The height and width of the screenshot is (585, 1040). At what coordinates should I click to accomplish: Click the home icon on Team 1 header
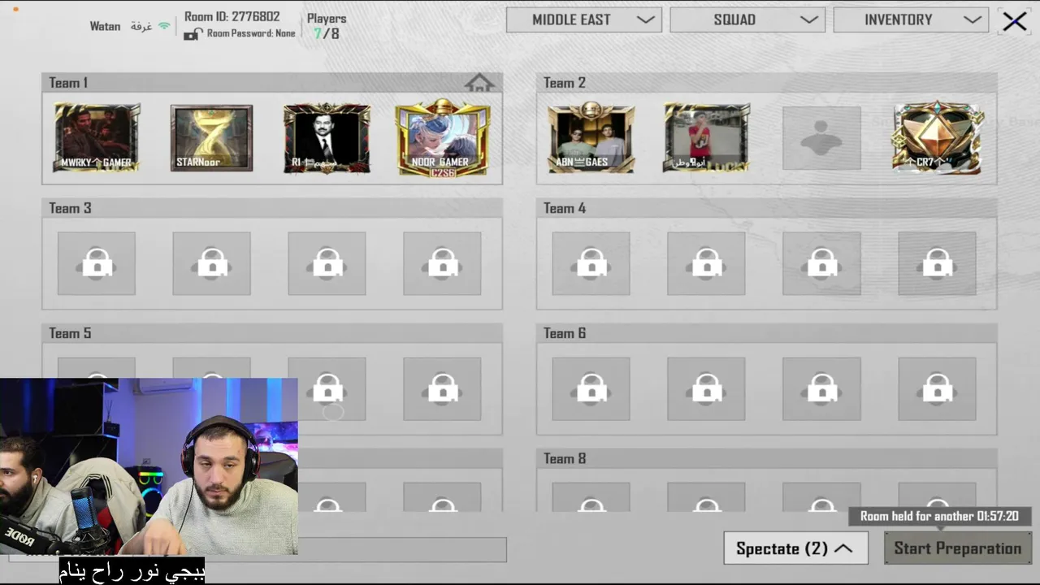pos(479,83)
